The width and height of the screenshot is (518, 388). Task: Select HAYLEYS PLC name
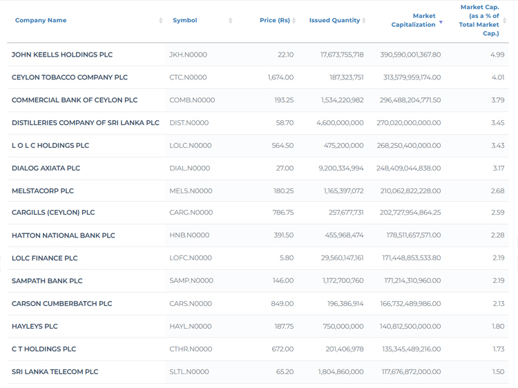35,327
